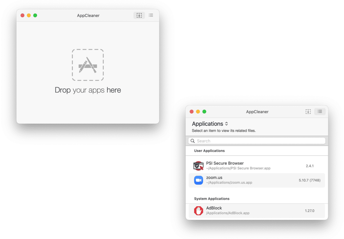
Task: Select the PSI Secure Browser name in list
Action: tap(225, 163)
